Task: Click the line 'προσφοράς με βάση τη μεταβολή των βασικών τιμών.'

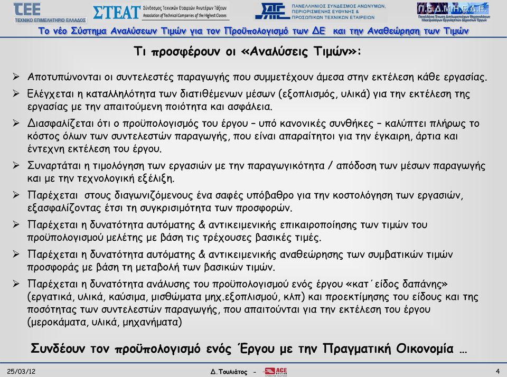Action: click(151, 267)
